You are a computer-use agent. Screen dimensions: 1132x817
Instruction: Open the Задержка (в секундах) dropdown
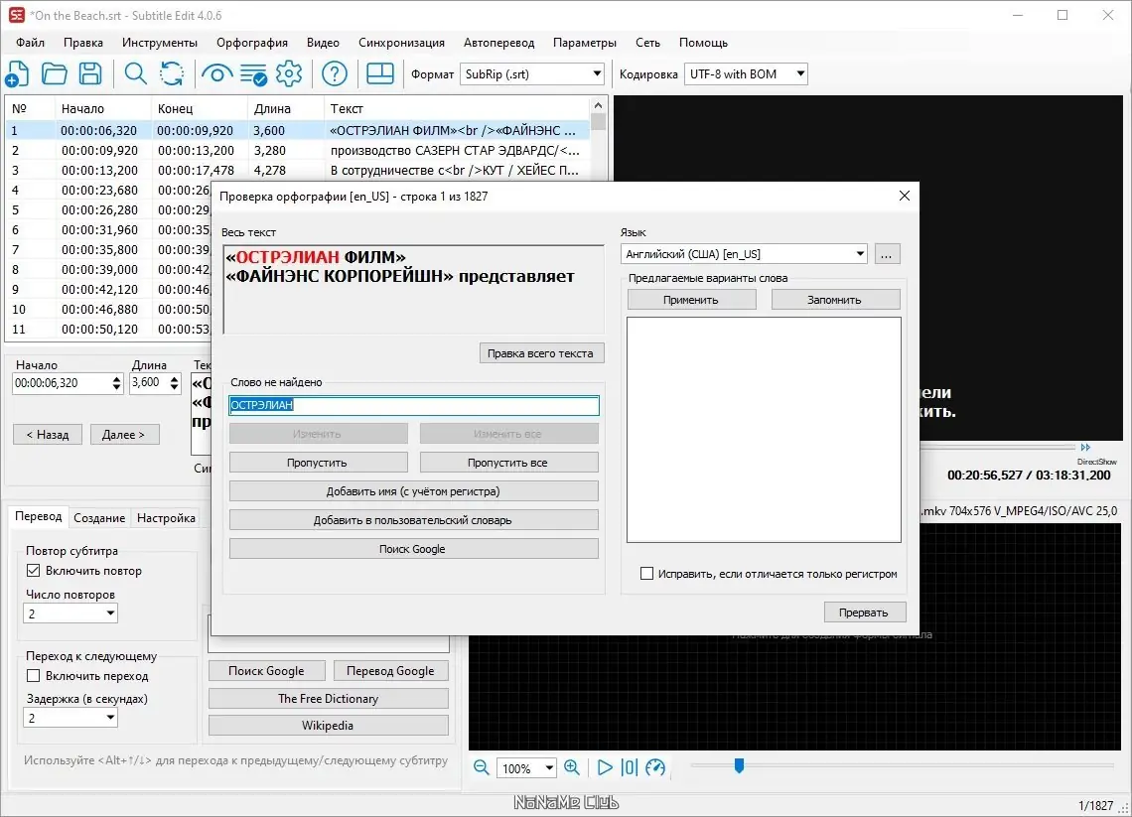(71, 718)
